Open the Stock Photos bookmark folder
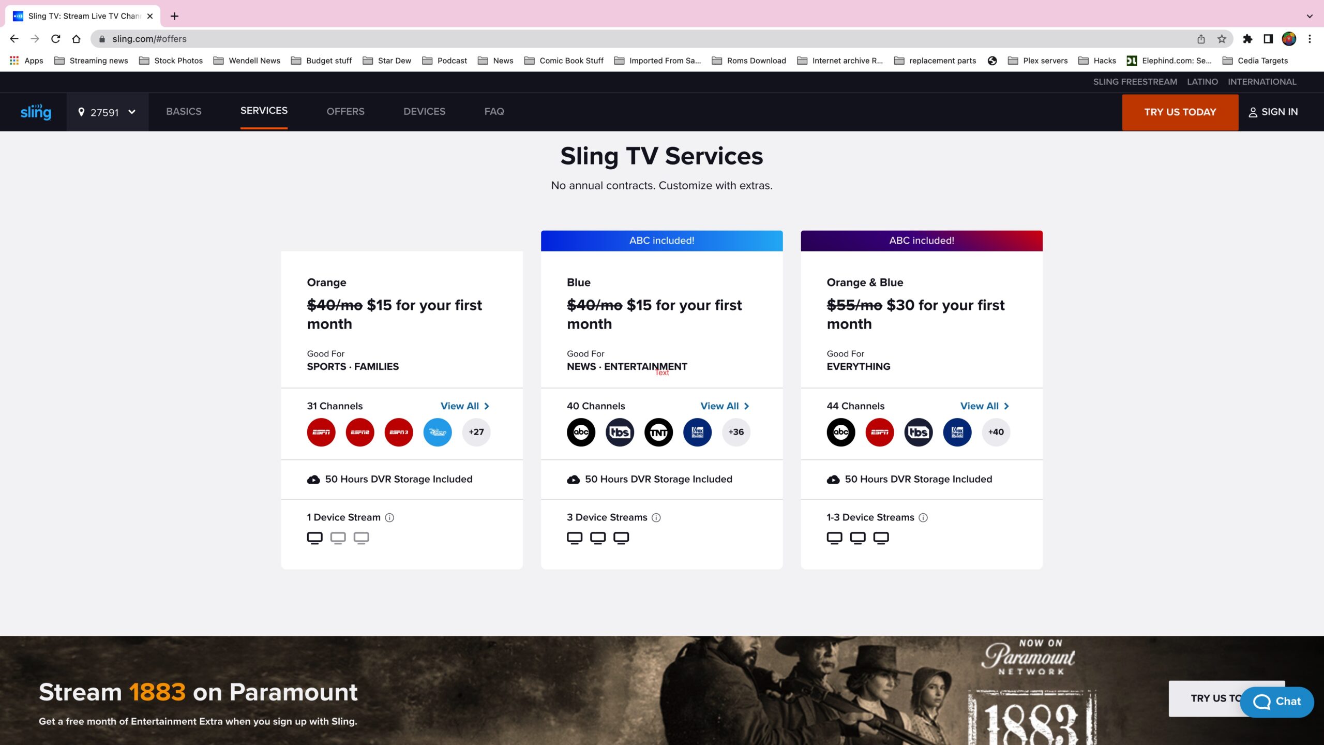The height and width of the screenshot is (745, 1324). coord(171,61)
